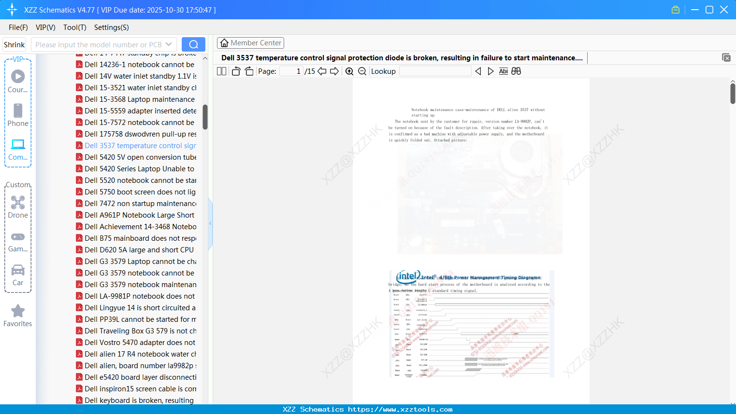Screen dimensions: 736x414
Task: Open Dell 175758 dswodvren pull-up document
Action: click(x=141, y=134)
